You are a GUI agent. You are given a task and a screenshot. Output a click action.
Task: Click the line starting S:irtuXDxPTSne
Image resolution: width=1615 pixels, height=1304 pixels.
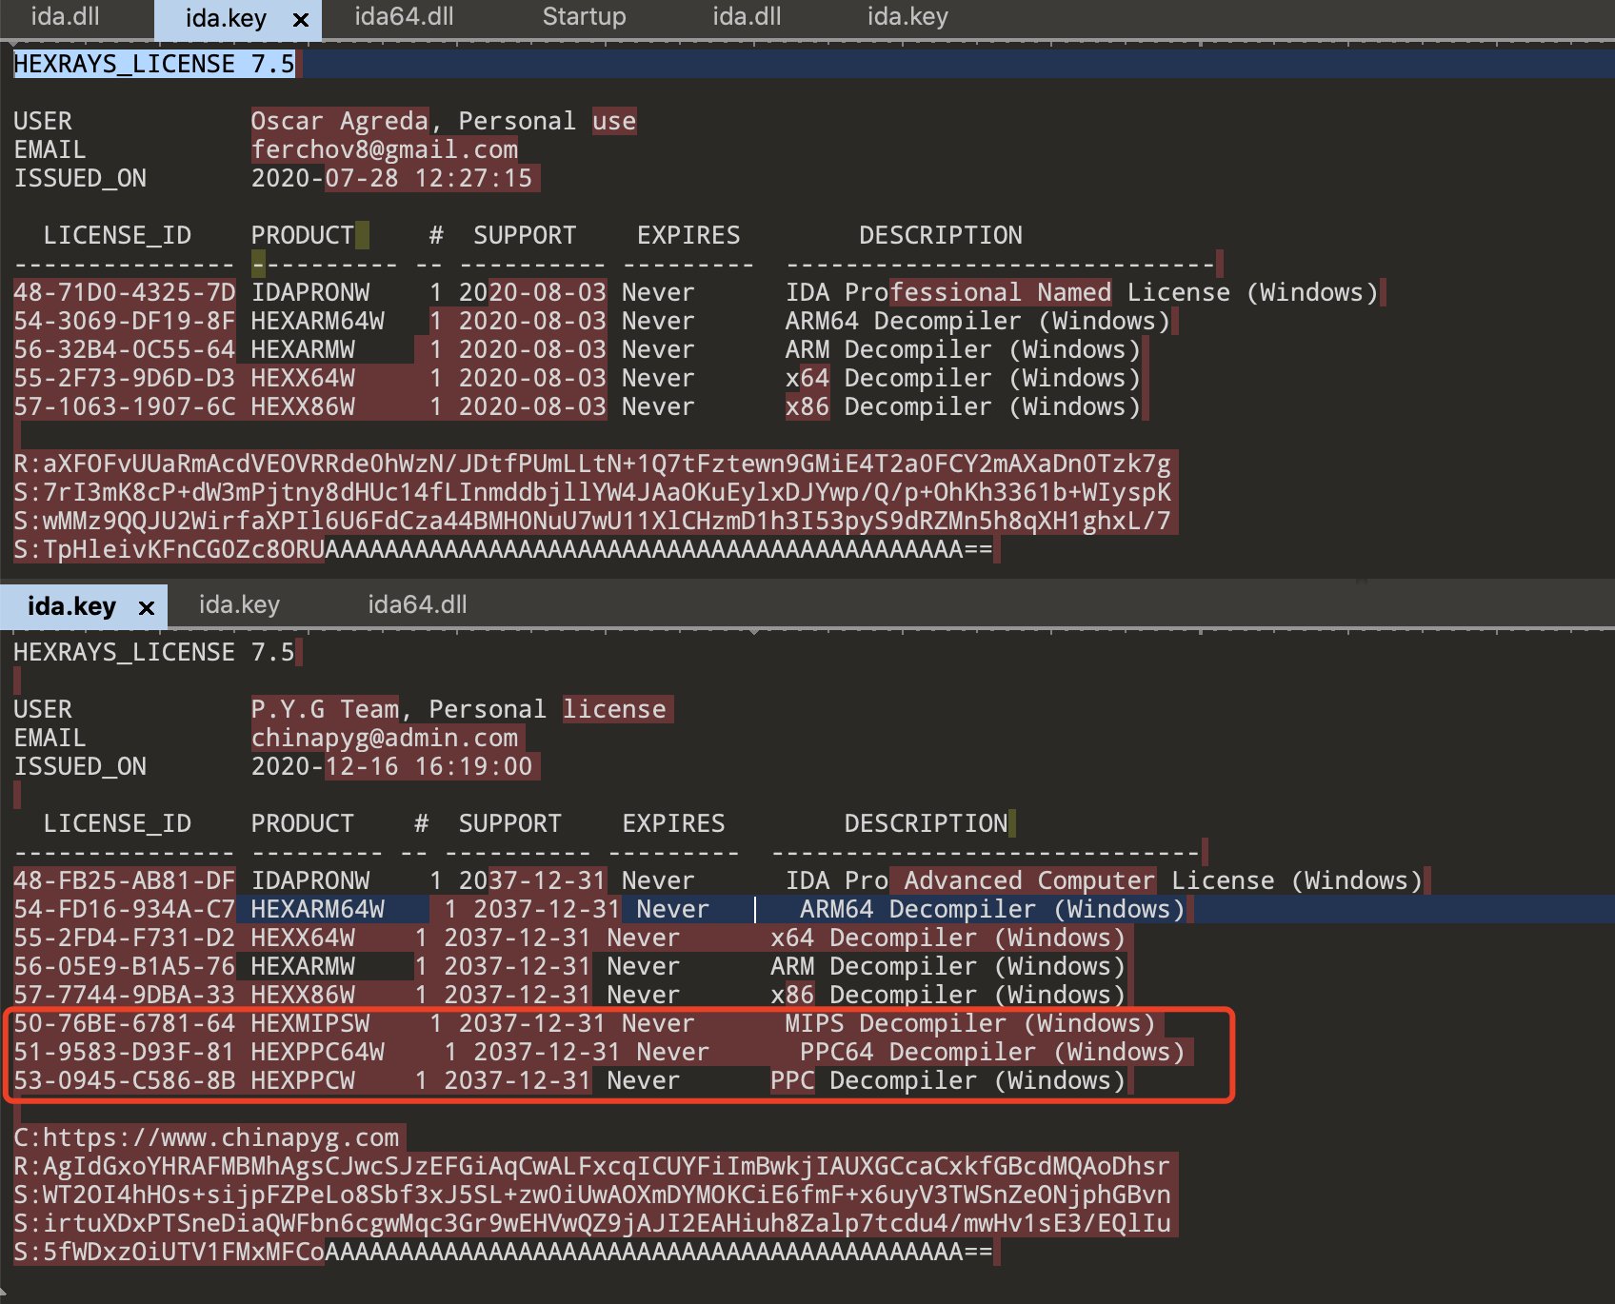pyautogui.click(x=592, y=1223)
